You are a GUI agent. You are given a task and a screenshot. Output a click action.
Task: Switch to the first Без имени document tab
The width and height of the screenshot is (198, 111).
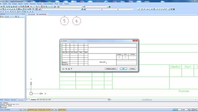tap(32, 14)
